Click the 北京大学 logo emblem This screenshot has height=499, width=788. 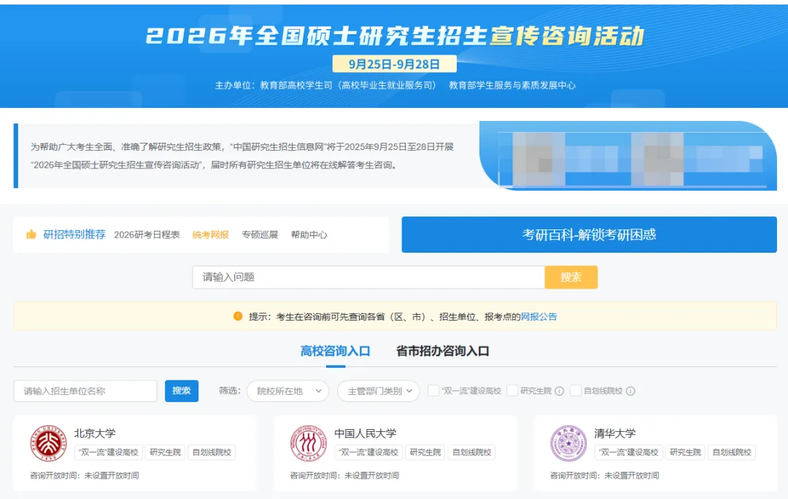[x=48, y=444]
